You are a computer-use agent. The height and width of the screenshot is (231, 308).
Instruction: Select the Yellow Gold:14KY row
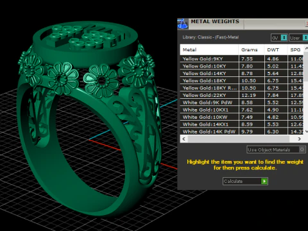tap(242, 73)
